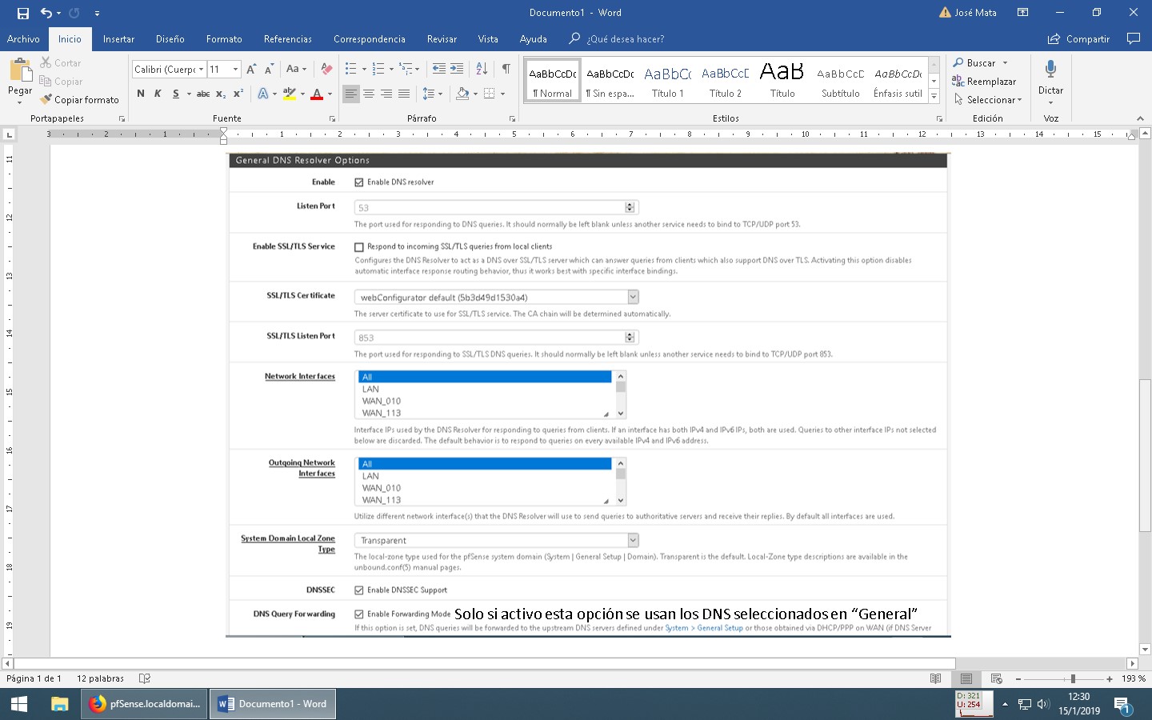Show paragraph marks with pilcrow icon
This screenshot has width=1152, height=720.
[506, 69]
